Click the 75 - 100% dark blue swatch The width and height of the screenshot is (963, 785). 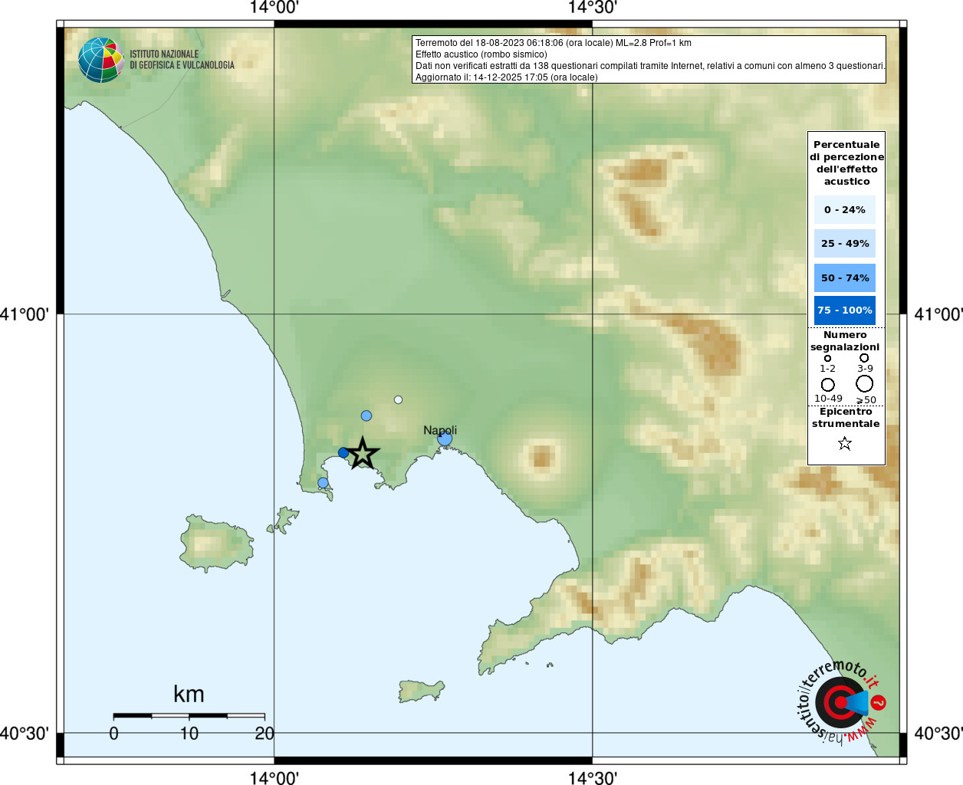pos(845,310)
